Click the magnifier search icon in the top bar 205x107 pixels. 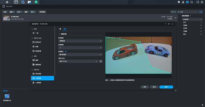[192, 2]
